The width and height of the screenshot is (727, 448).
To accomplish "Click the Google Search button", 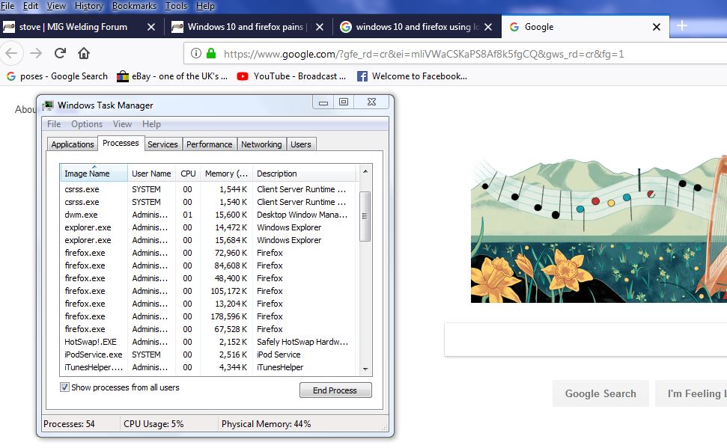I will click(x=600, y=394).
